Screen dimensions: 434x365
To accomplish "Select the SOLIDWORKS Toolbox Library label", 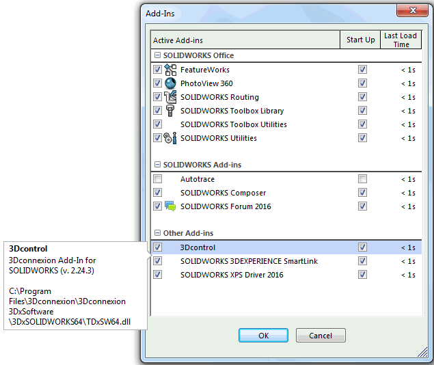I will pyautogui.click(x=232, y=111).
